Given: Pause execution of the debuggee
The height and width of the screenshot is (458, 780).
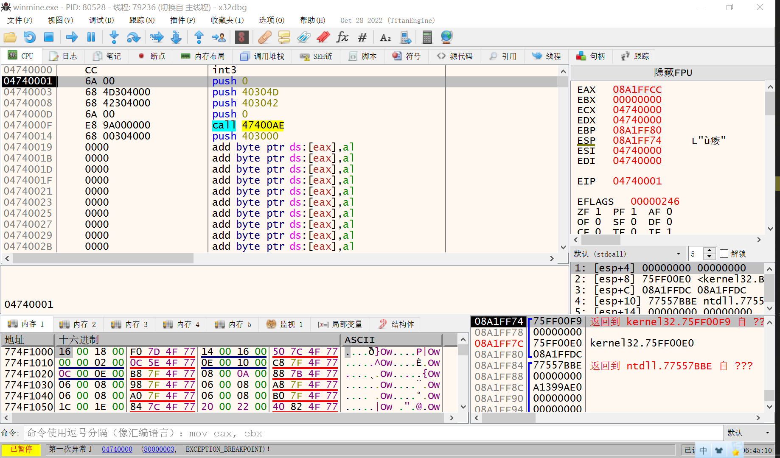Looking at the screenshot, I should click(91, 37).
